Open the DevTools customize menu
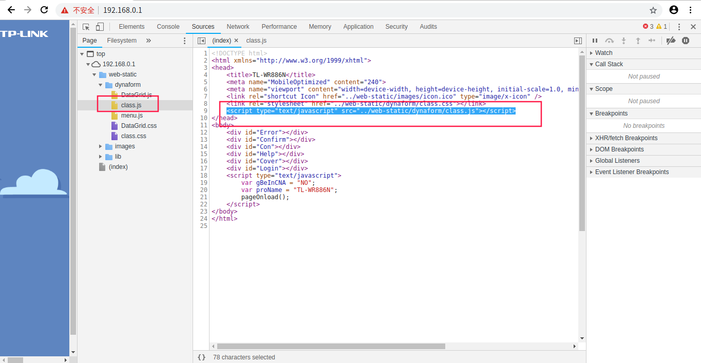 pyautogui.click(x=679, y=27)
